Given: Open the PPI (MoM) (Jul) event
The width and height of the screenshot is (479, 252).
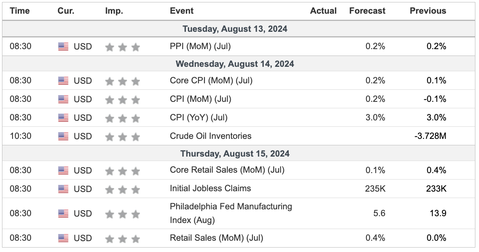Looking at the screenshot, I should (x=200, y=46).
